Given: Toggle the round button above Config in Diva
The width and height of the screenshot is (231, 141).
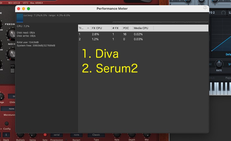Looking at the screenshot, I should coord(7,123).
